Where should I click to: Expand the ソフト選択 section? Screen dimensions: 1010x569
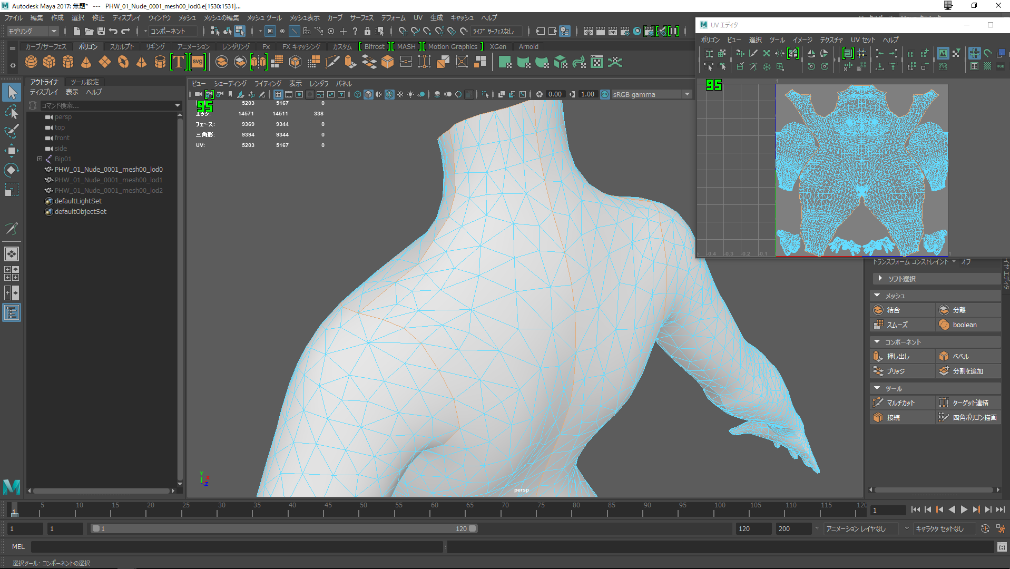[x=880, y=279]
